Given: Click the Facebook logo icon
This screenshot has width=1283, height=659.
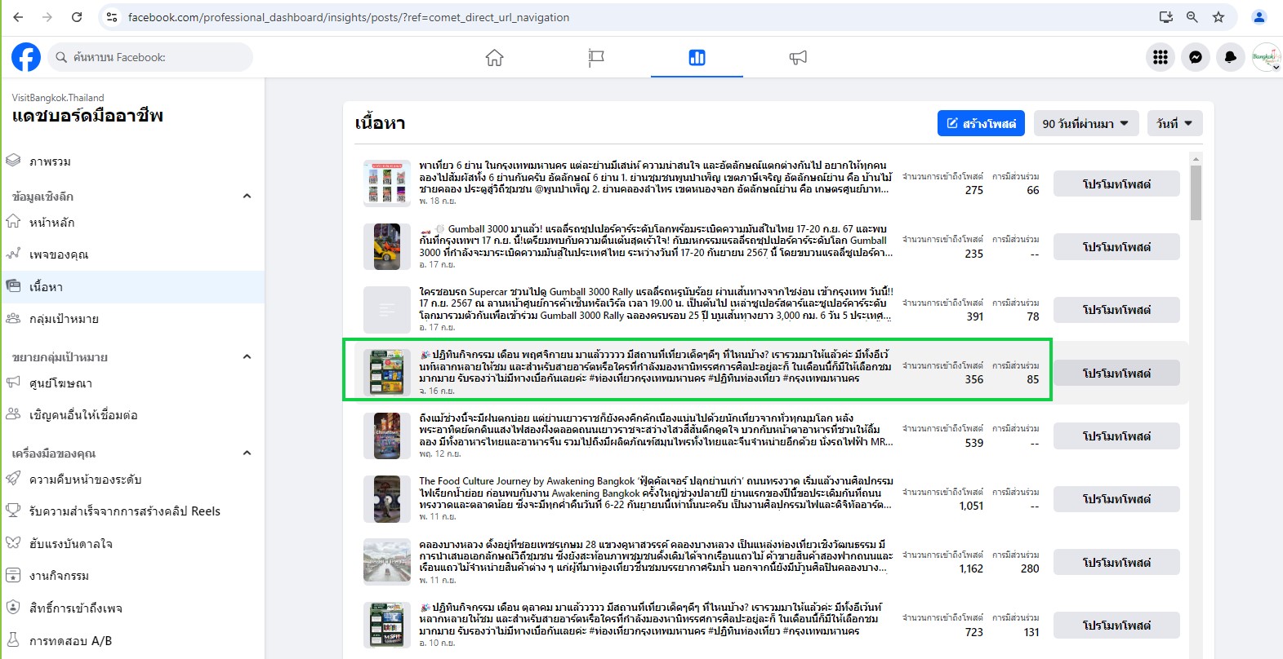Looking at the screenshot, I should coord(26,57).
